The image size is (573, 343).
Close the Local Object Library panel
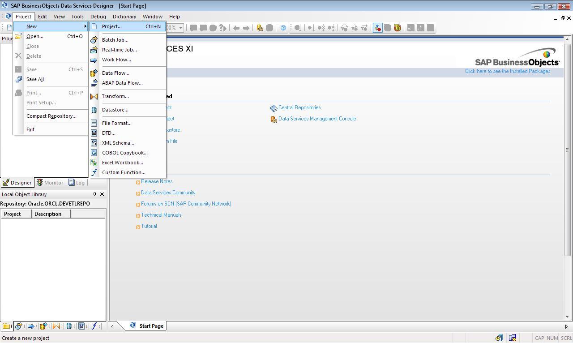click(102, 194)
